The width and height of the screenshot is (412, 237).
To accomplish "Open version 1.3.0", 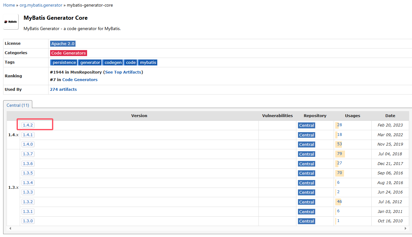I will click(28, 221).
